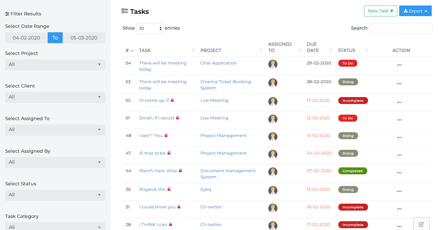
Task: Click assignee avatar on task 48 row
Action: click(273, 136)
